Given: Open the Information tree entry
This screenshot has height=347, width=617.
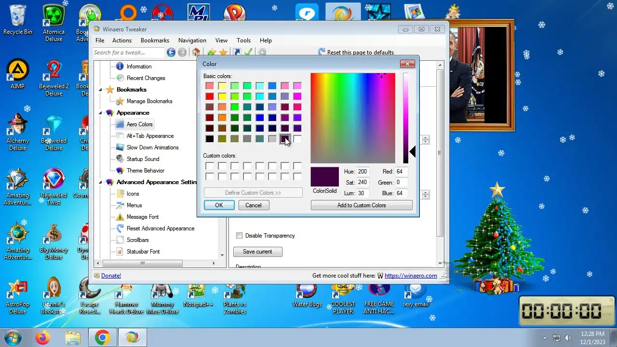Looking at the screenshot, I should click(x=139, y=67).
